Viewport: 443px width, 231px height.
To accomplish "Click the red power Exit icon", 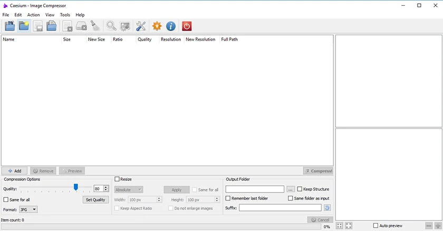I will (187, 26).
